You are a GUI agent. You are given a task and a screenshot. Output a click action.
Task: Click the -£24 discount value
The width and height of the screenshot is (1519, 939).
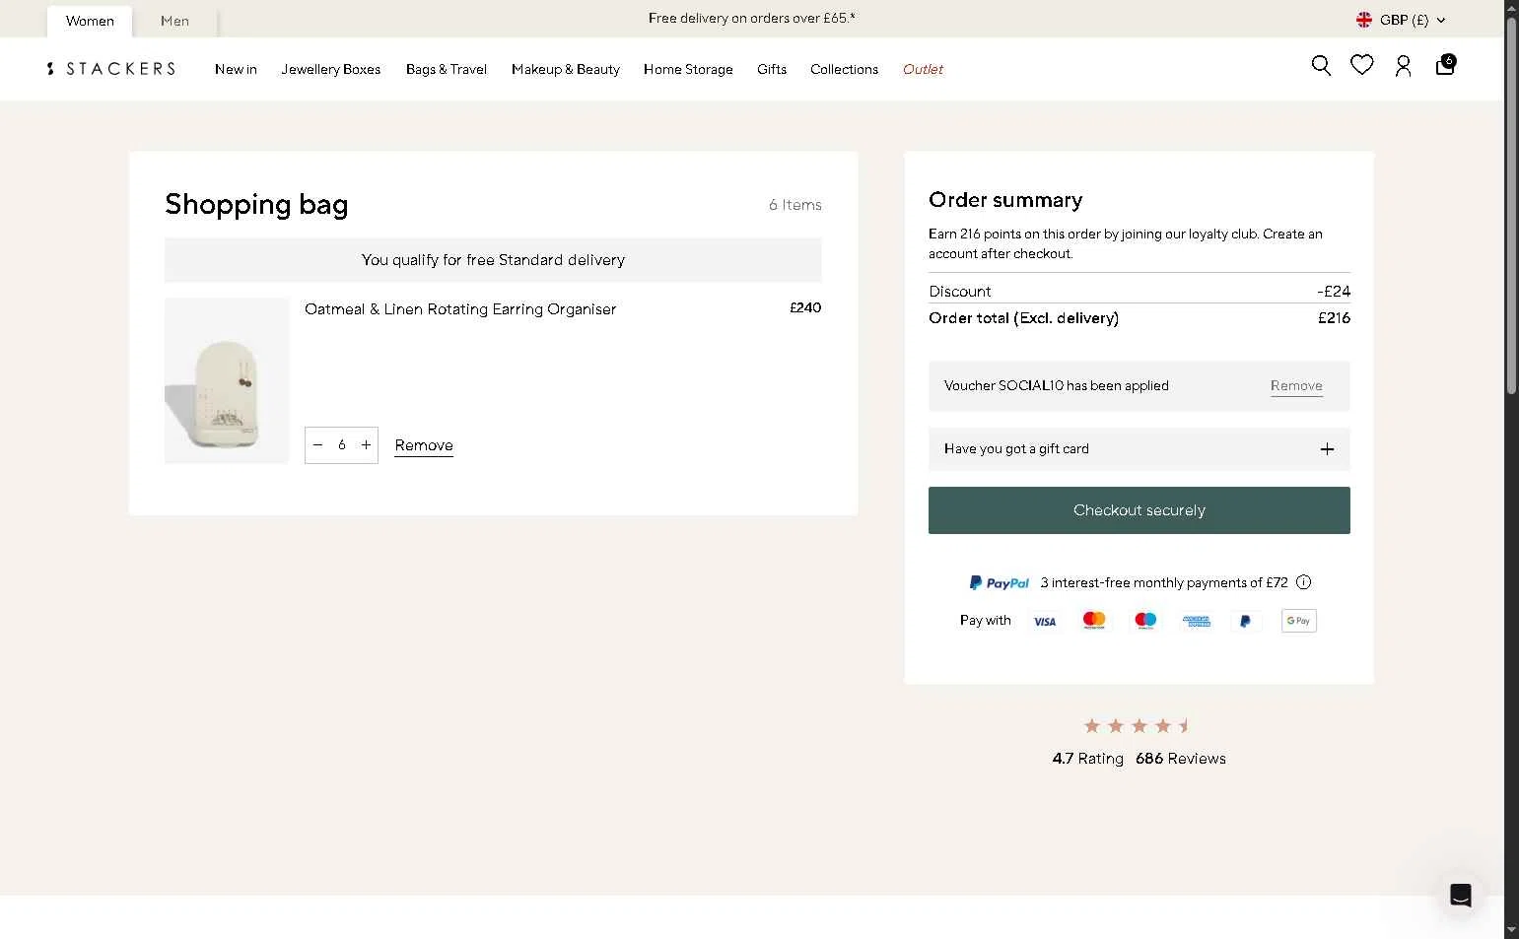[1334, 292]
